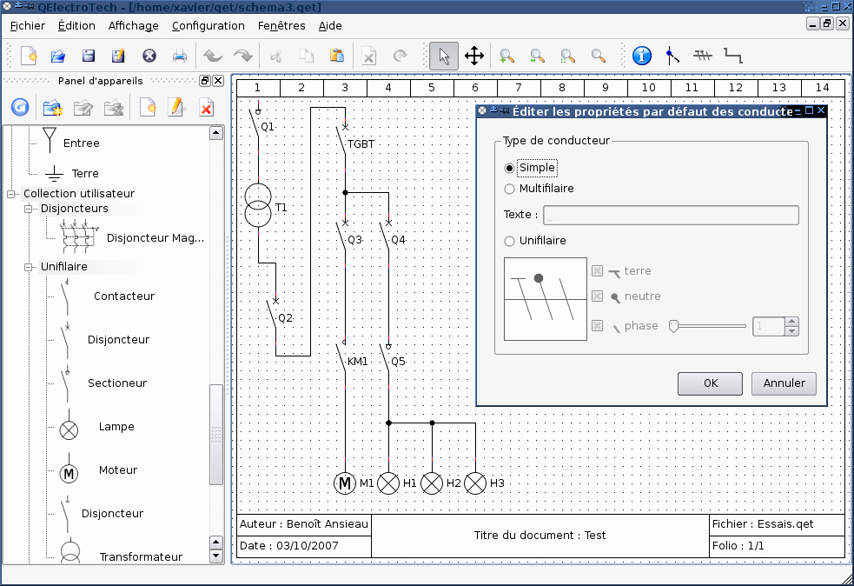Open the Configuration menu
The width and height of the screenshot is (854, 586).
(x=208, y=25)
